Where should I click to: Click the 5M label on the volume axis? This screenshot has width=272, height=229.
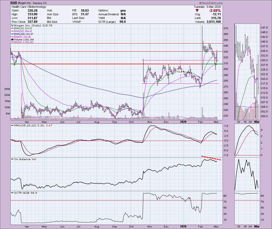point(8,114)
